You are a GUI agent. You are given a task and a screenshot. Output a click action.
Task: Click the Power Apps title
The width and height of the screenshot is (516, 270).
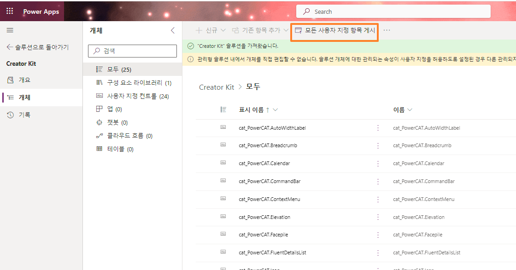pos(41,11)
